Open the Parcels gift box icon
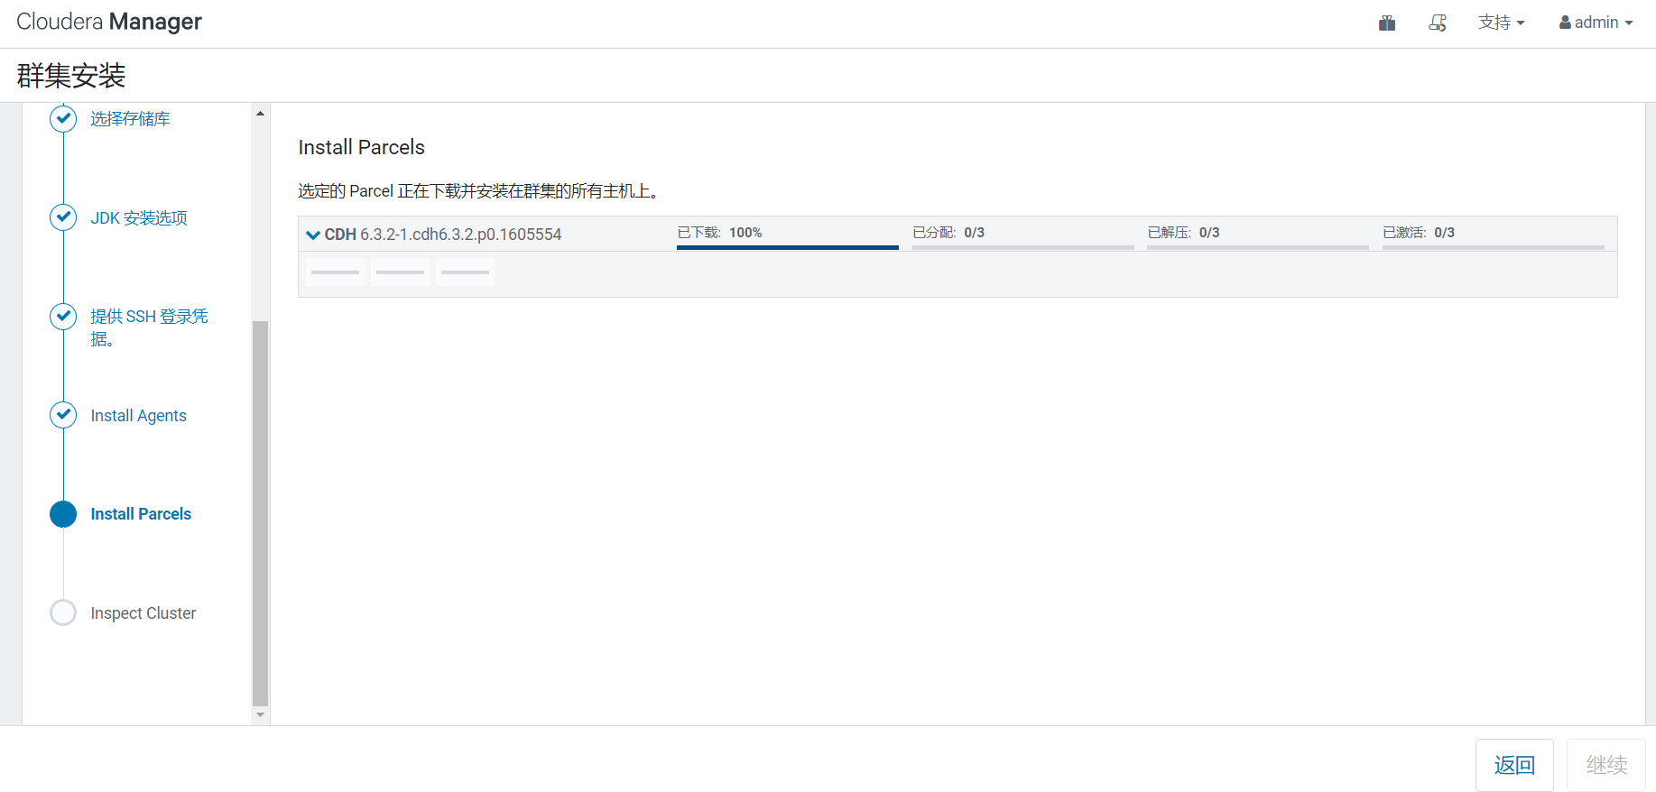 tap(1387, 23)
